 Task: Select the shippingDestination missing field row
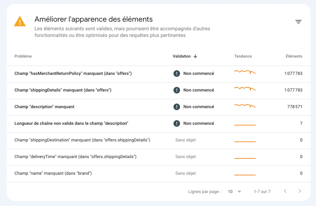(x=82, y=140)
